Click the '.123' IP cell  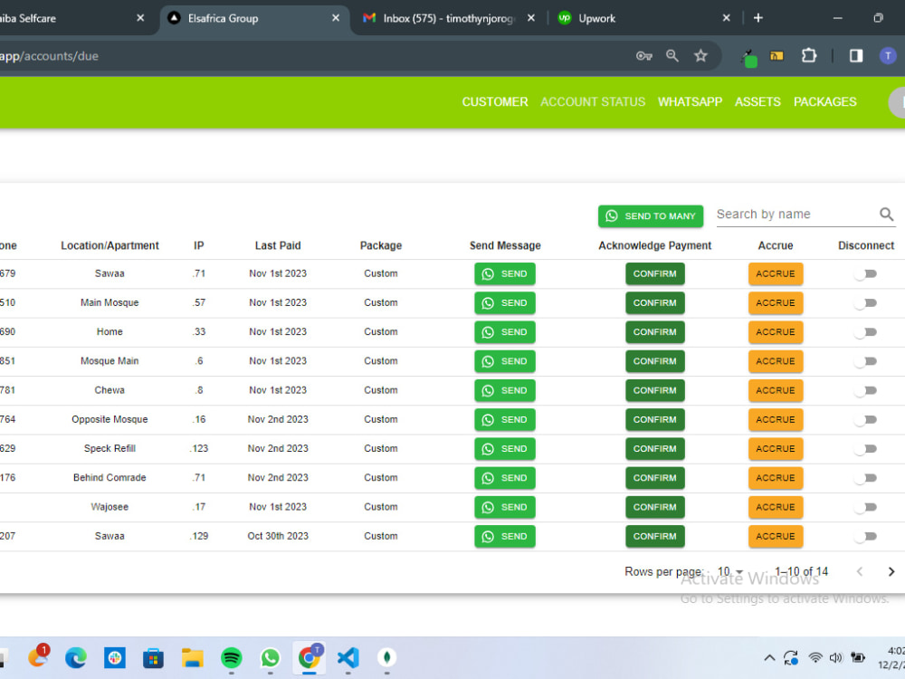pos(198,449)
